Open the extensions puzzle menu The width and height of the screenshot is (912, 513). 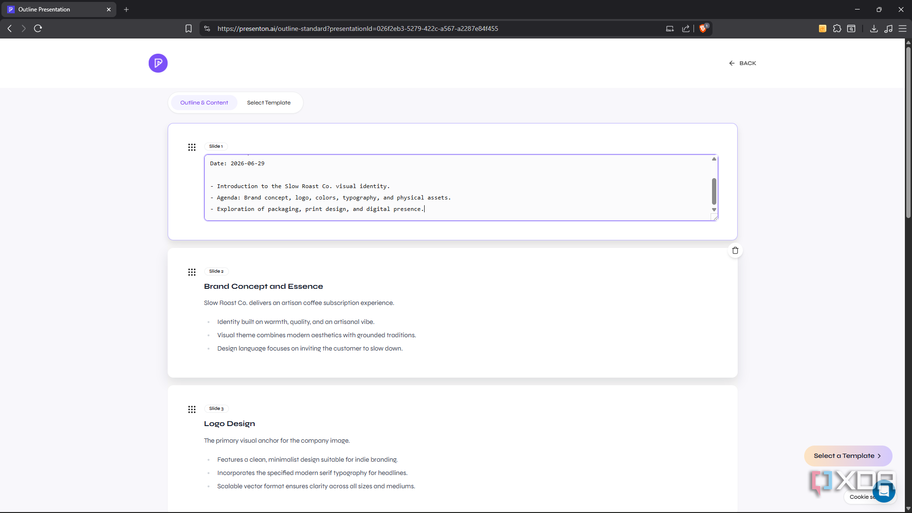837,28
